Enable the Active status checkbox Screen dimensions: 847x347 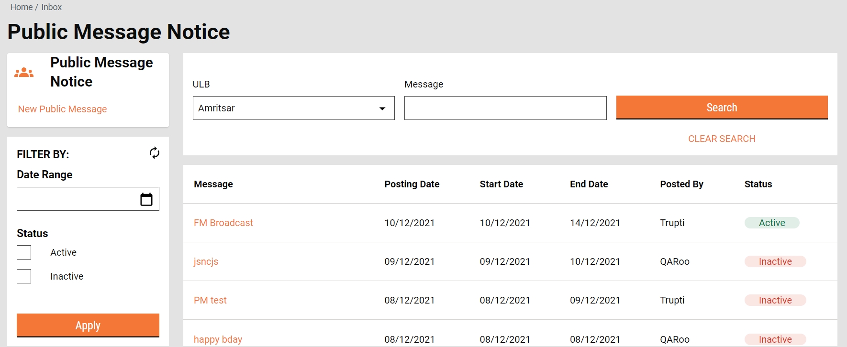point(24,252)
